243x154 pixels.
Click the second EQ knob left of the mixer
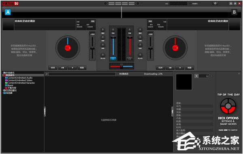click(x=103, y=37)
